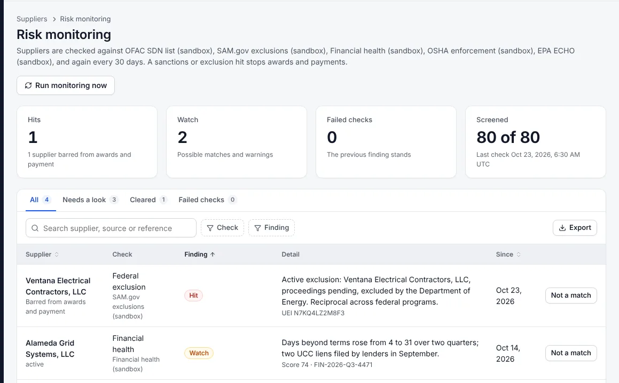The image size is (619, 383).
Task: Mark Alameda Grid Systems finding as Not a match
Action: pyautogui.click(x=571, y=353)
